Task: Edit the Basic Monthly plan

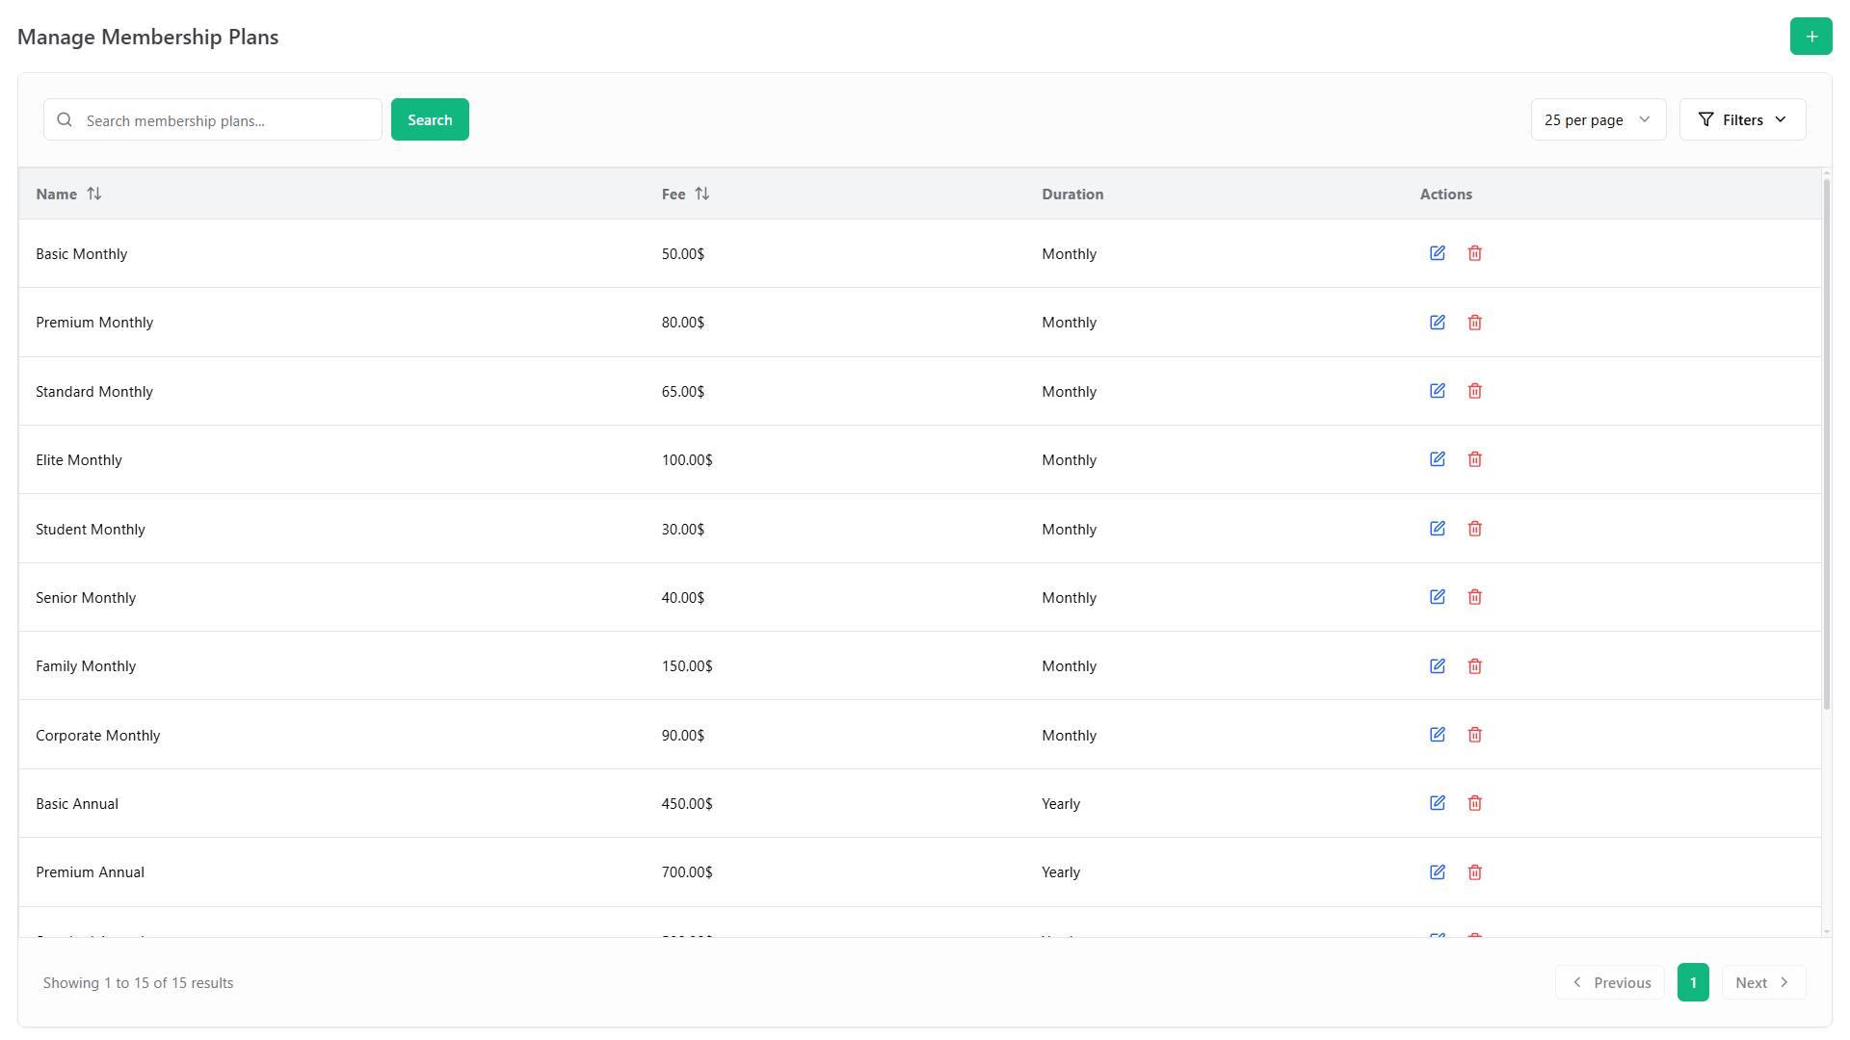Action: click(x=1438, y=253)
